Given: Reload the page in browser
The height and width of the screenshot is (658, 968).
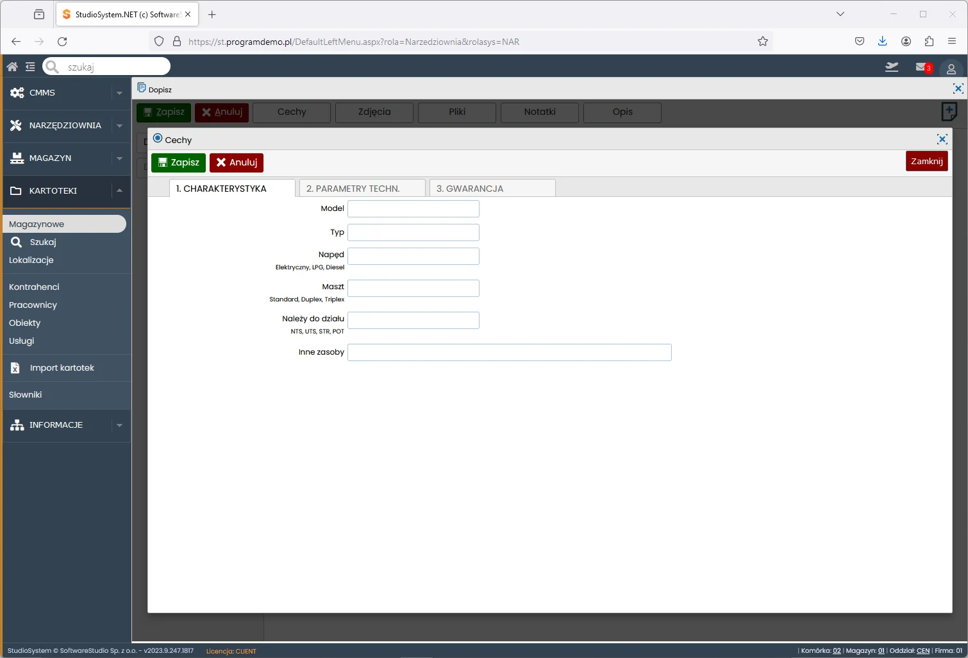Looking at the screenshot, I should tap(62, 42).
